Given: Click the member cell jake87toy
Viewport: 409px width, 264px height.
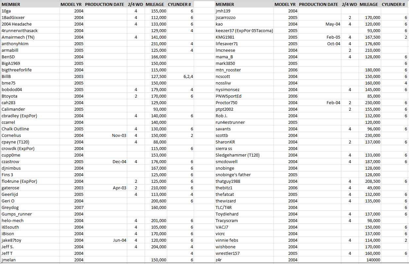Looking at the screenshot, I should tap(30, 240).
